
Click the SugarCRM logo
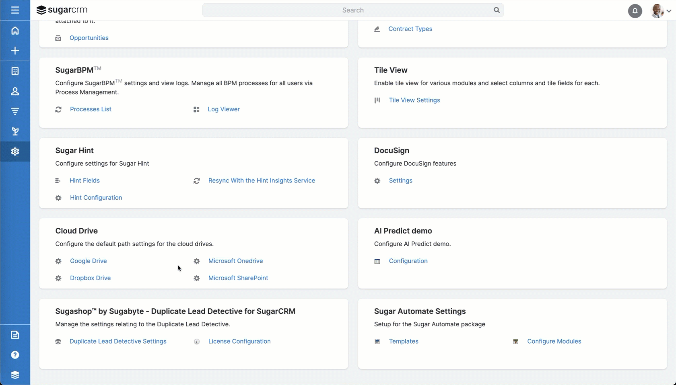62,10
